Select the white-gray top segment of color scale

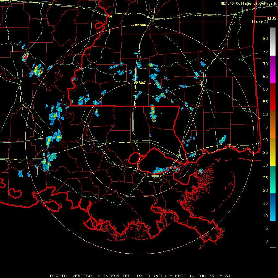273,41
